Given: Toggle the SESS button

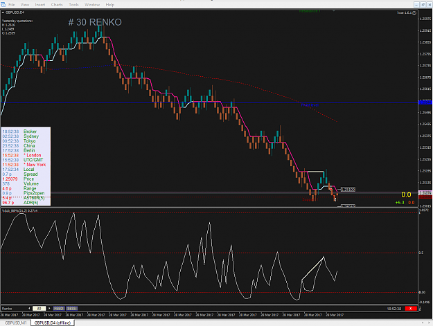Looking at the screenshot, I should point(72,308).
